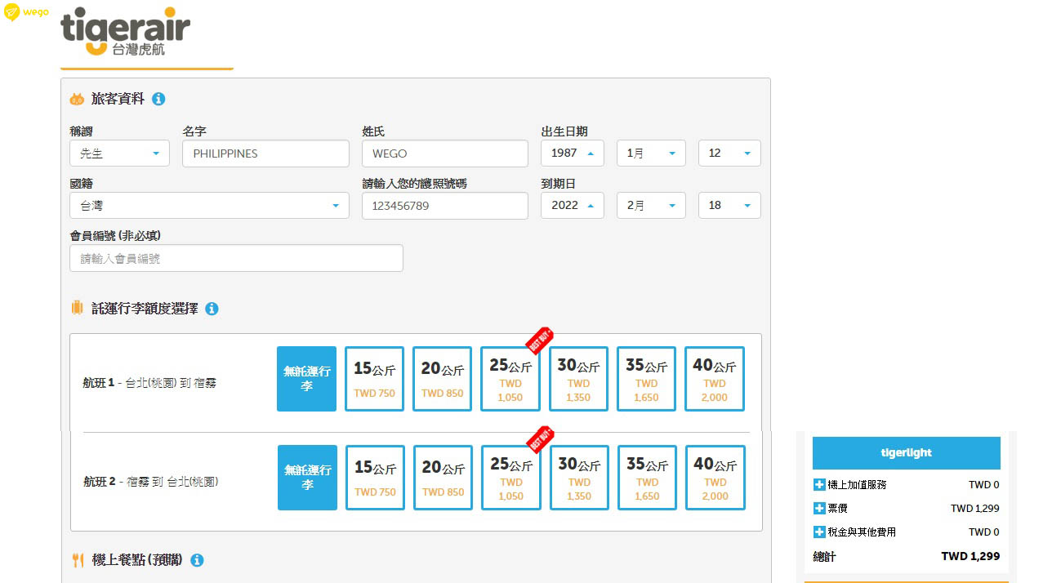This screenshot has height=583, width=1061.
Task: Open the birth month dropdown showing 1月
Action: click(651, 154)
